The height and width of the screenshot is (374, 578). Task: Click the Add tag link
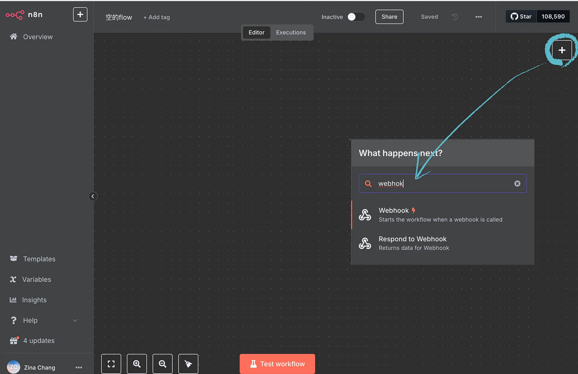pos(156,17)
